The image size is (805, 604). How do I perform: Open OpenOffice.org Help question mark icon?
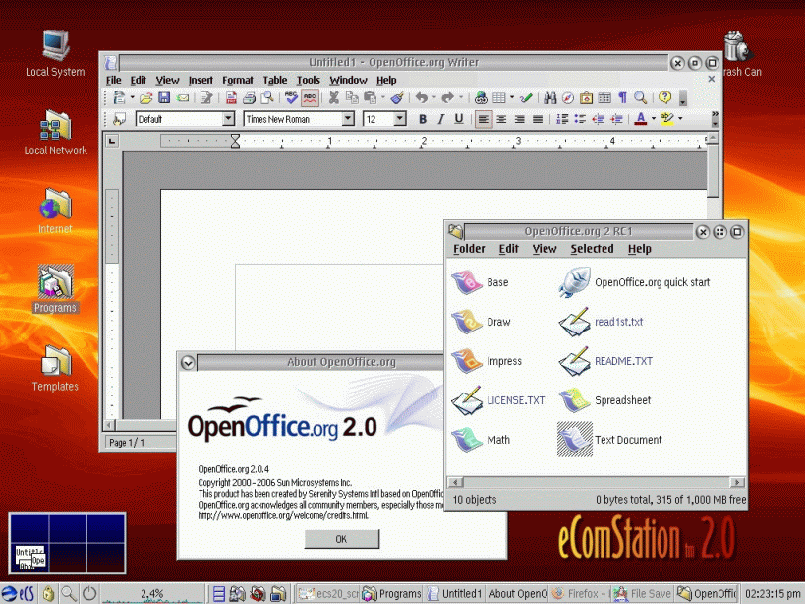(x=664, y=97)
